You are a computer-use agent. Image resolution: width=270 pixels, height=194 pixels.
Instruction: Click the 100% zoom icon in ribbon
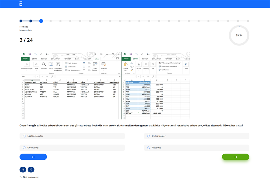pos(51,64)
